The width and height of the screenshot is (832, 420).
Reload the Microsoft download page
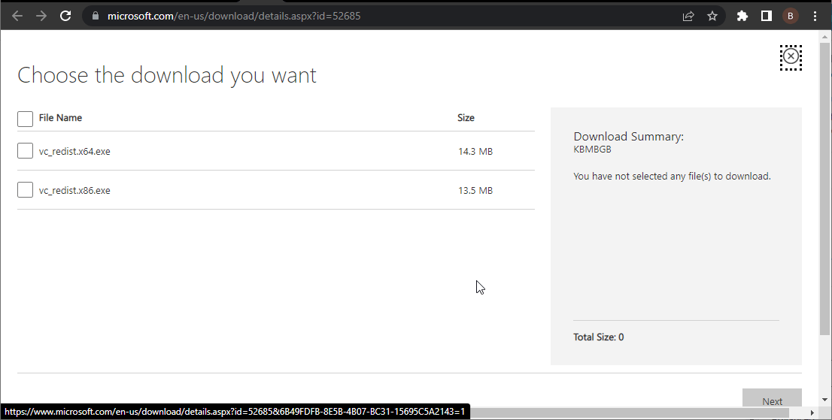[65, 16]
